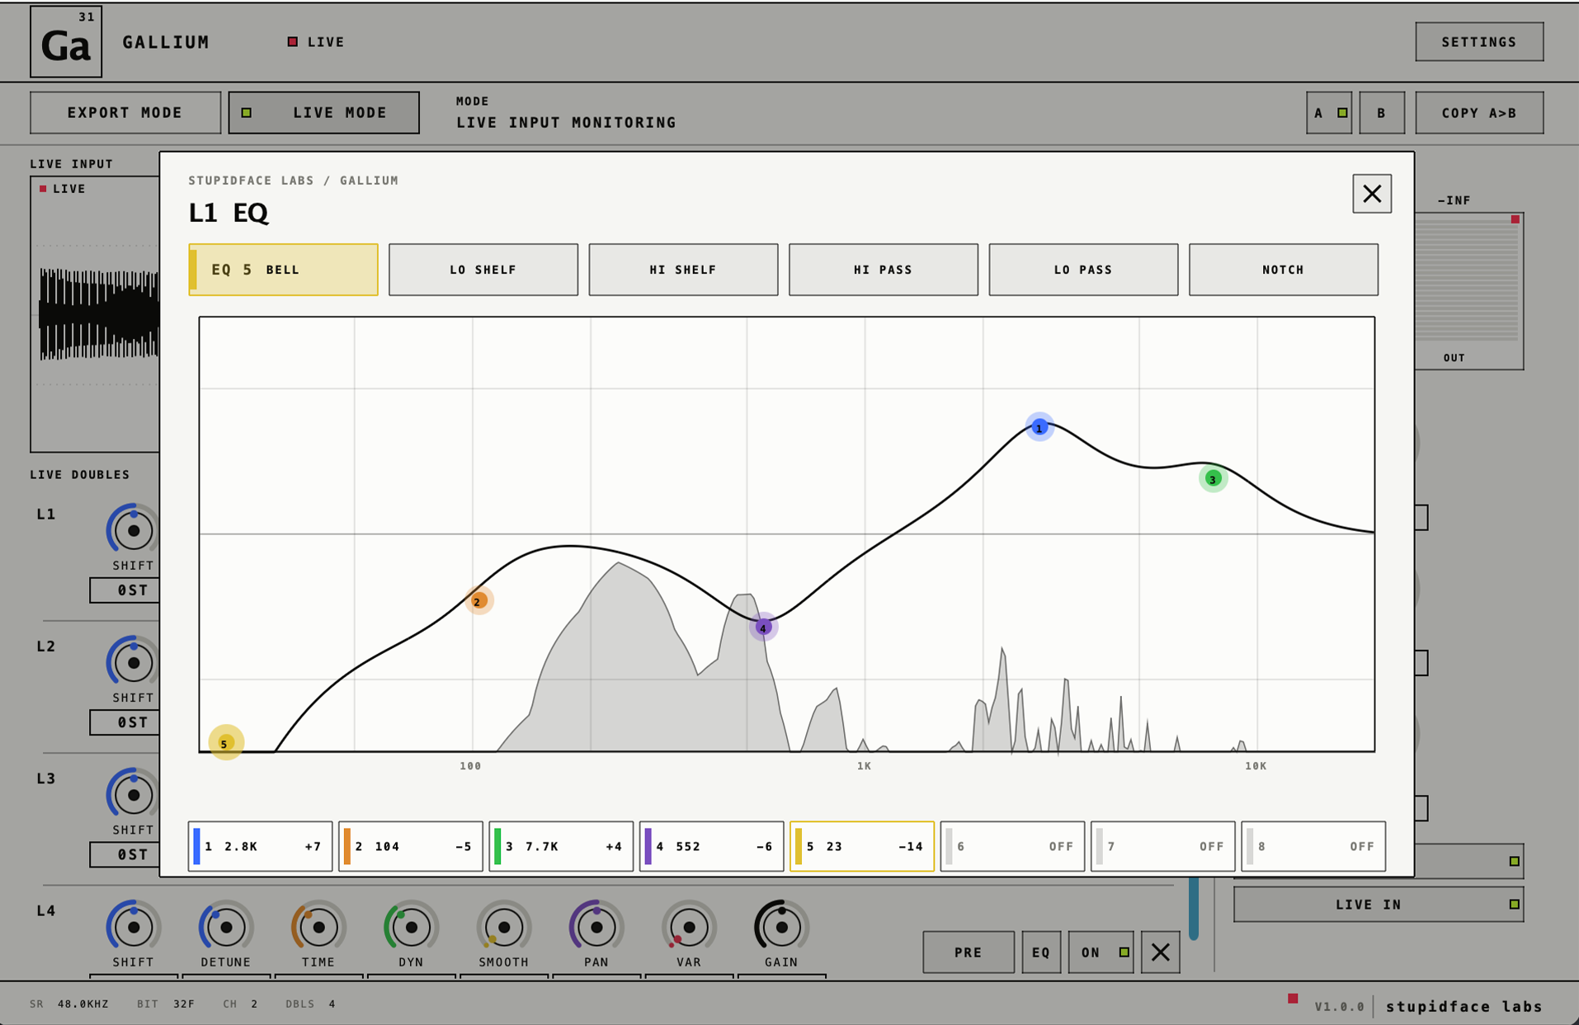Screen dimensions: 1579x1025
Task: Click the PRE button
Action: point(969,952)
